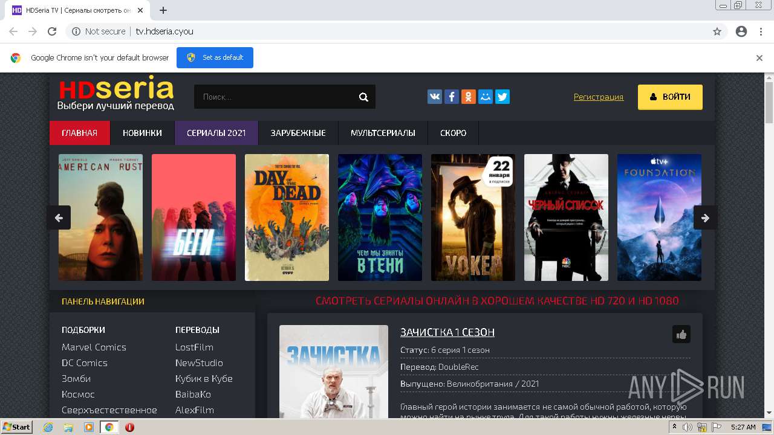Screen dimensions: 774x435
Task: Go back using browser back arrow
Action: [13, 31]
